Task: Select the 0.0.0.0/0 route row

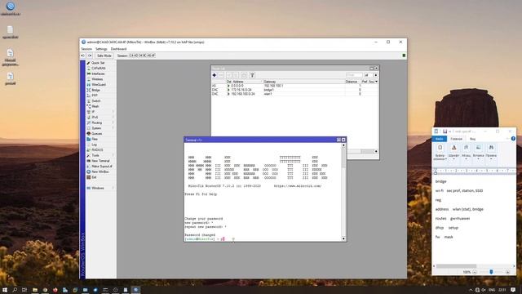Action: 295,86
